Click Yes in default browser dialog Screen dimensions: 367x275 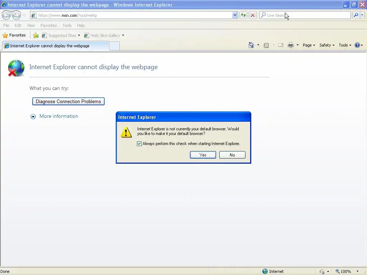(x=203, y=155)
